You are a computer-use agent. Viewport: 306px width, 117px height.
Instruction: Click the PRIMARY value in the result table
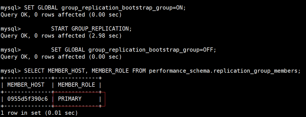tap(70, 99)
